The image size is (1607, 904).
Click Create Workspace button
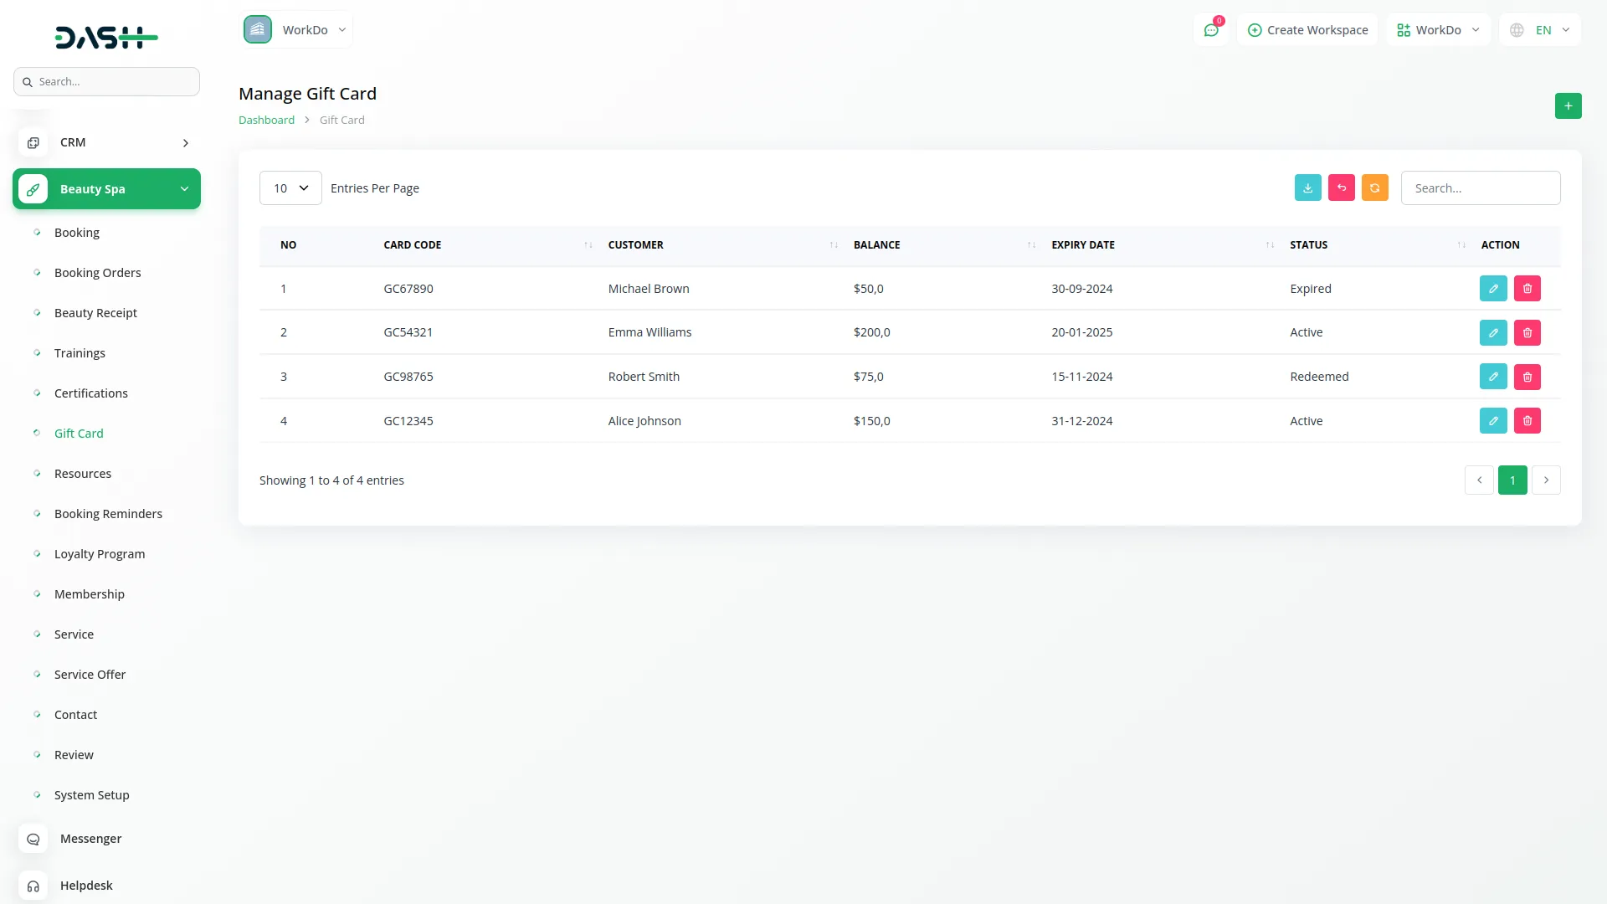point(1307,30)
